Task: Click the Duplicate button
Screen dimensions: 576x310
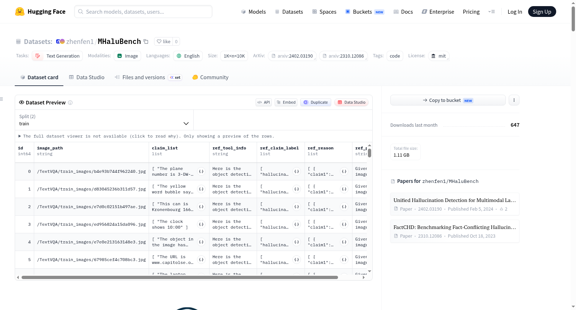Action: tap(316, 102)
